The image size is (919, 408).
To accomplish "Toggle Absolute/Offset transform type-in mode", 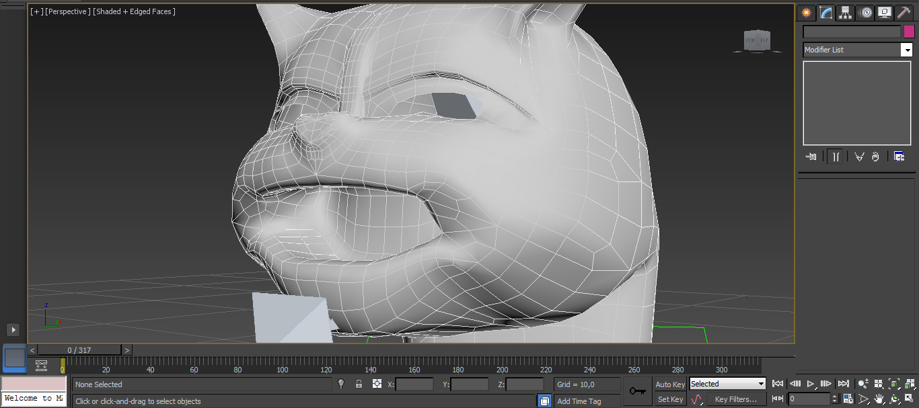I will 377,384.
